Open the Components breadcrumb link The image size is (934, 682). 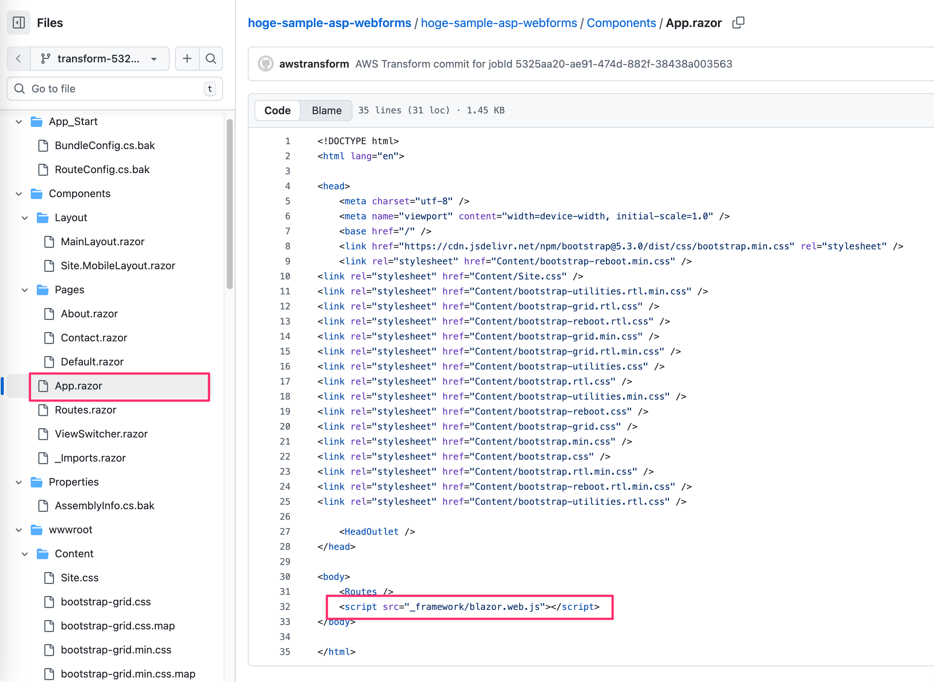pos(621,23)
